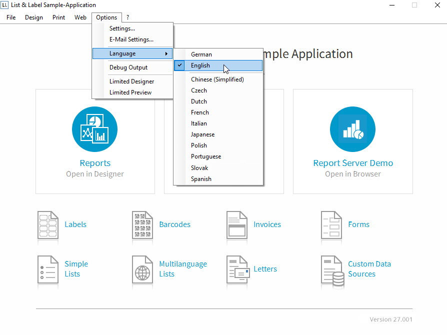Open the ? help menu

[127, 17]
